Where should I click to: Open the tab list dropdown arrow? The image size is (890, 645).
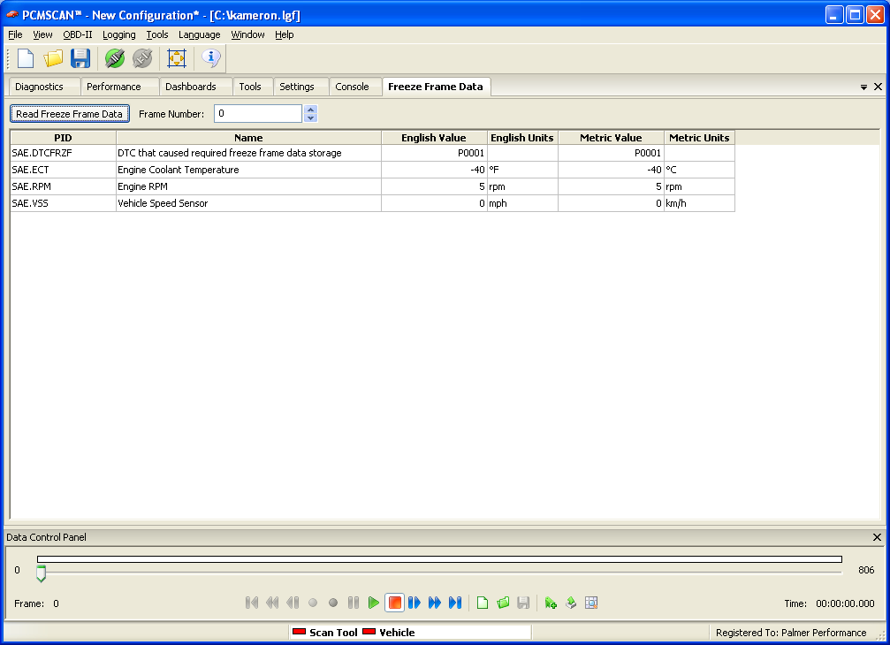[x=863, y=87]
